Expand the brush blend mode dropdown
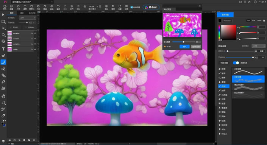The image size is (267, 145). pos(259,46)
